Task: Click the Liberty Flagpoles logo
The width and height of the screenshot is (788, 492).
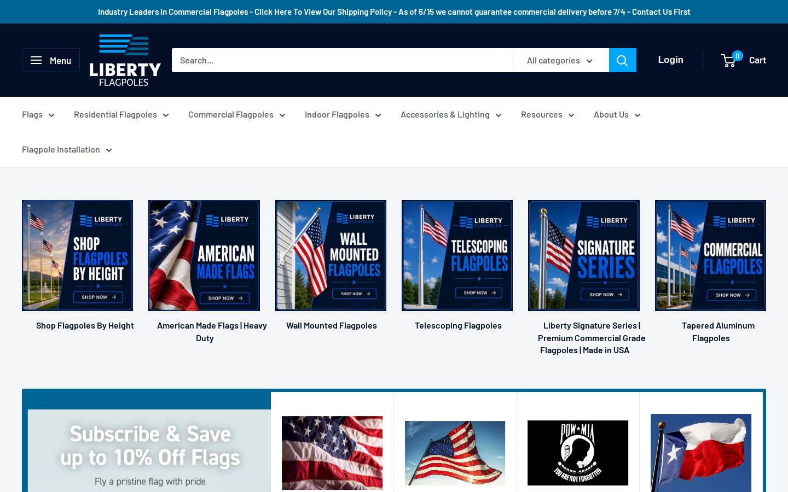Action: tap(125, 60)
